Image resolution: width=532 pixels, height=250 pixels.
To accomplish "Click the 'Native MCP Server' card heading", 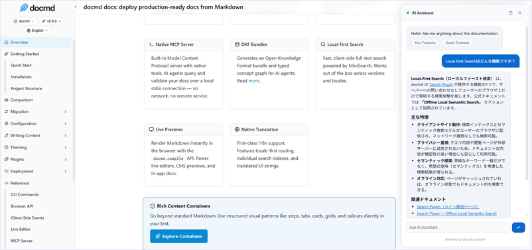I will click(174, 44).
